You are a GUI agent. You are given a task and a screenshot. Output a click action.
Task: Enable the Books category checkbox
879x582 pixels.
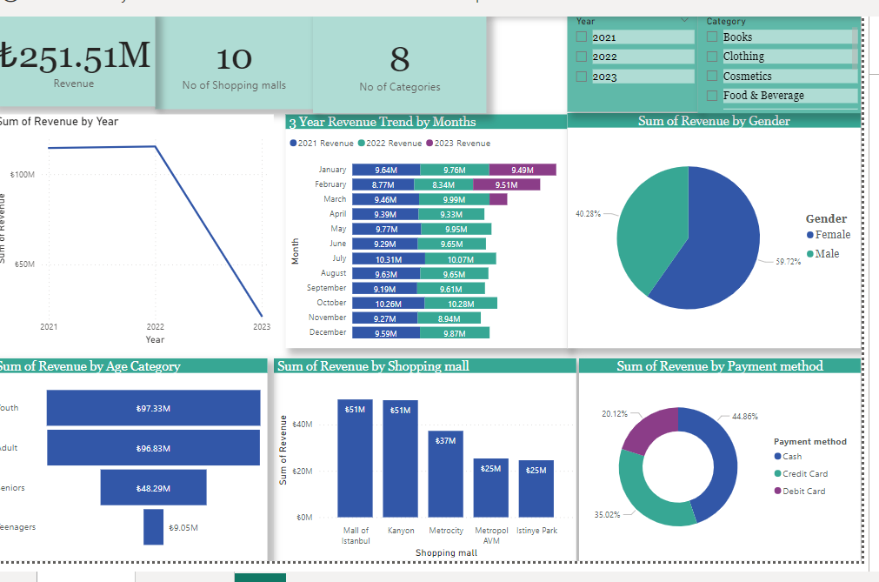pos(712,37)
